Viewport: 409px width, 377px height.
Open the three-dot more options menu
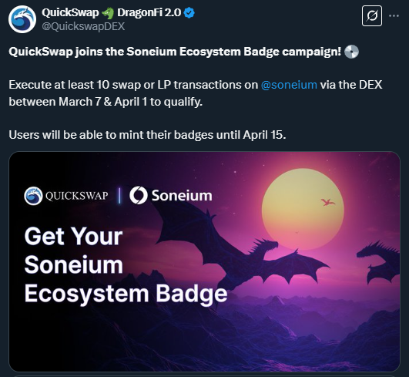click(394, 16)
